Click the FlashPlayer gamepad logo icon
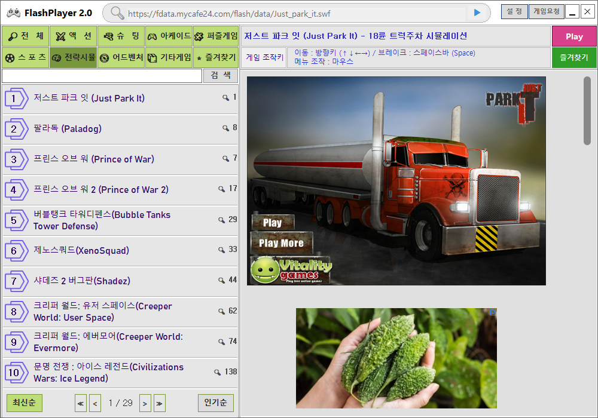The image size is (598, 418). tap(14, 13)
